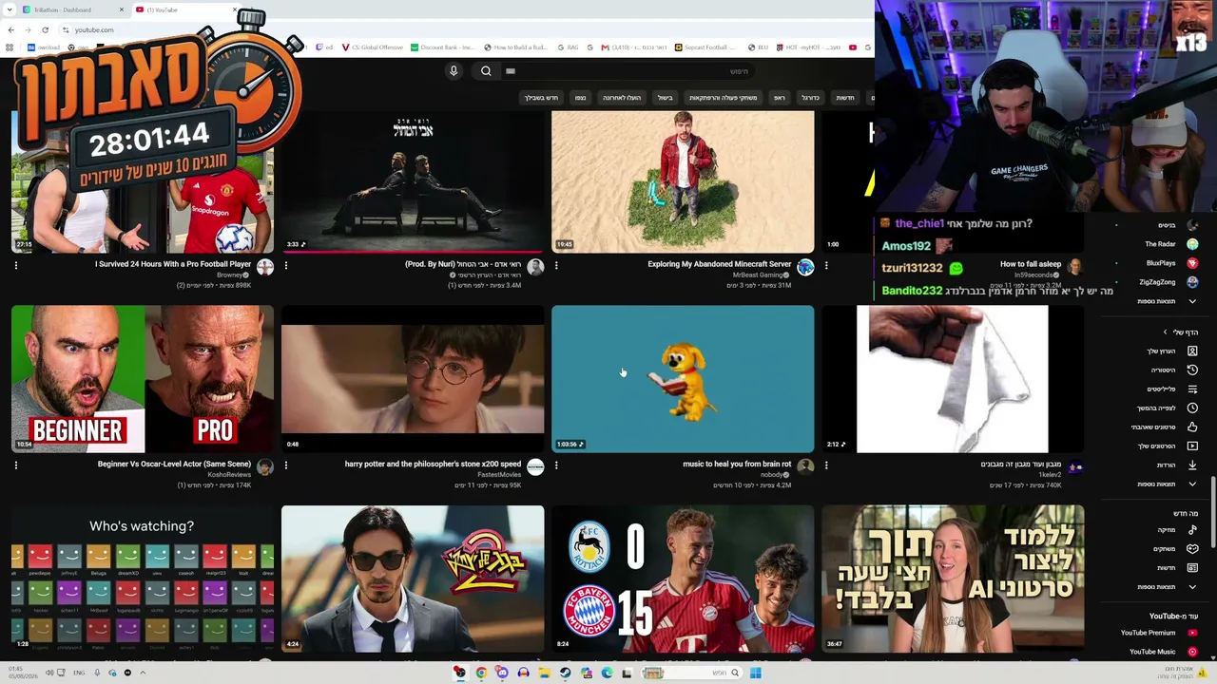Play the MrBeast Minecraft grass block thumbnail
Viewport: 1217px width, 684px height.
click(x=683, y=181)
